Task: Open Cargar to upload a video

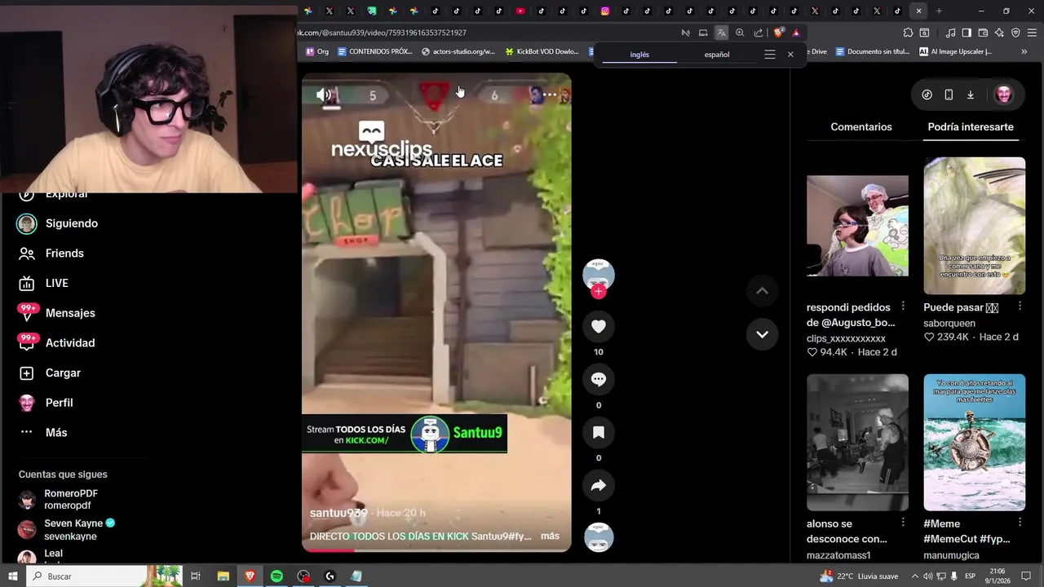Action: [63, 373]
